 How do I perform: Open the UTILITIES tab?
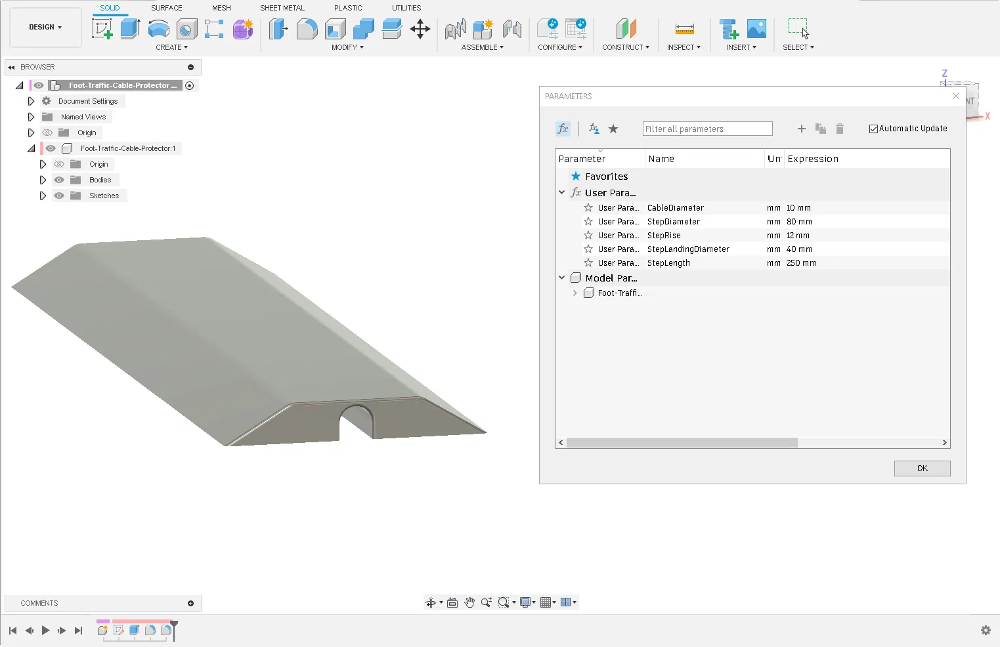coord(406,8)
